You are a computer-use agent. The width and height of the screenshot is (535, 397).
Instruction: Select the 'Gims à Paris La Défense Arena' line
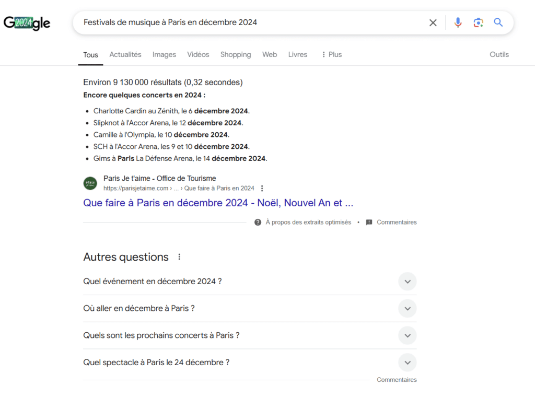click(x=180, y=159)
